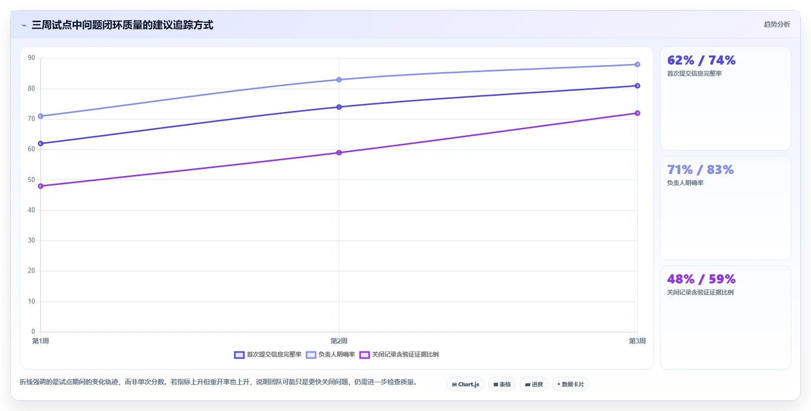The height and width of the screenshot is (411, 811).
Task: Click the 数据卡片 tag chip
Action: (571, 384)
